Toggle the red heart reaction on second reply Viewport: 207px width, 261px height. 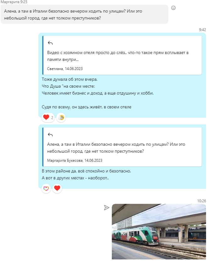coord(57,188)
